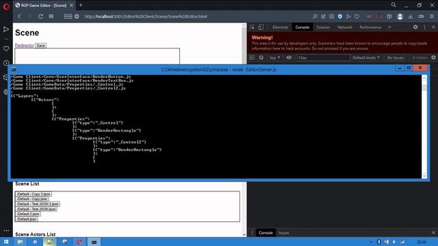Open the Easy Setup menu icon
Image resolution: width=438 pixels, height=246 pixels.
(432, 16)
